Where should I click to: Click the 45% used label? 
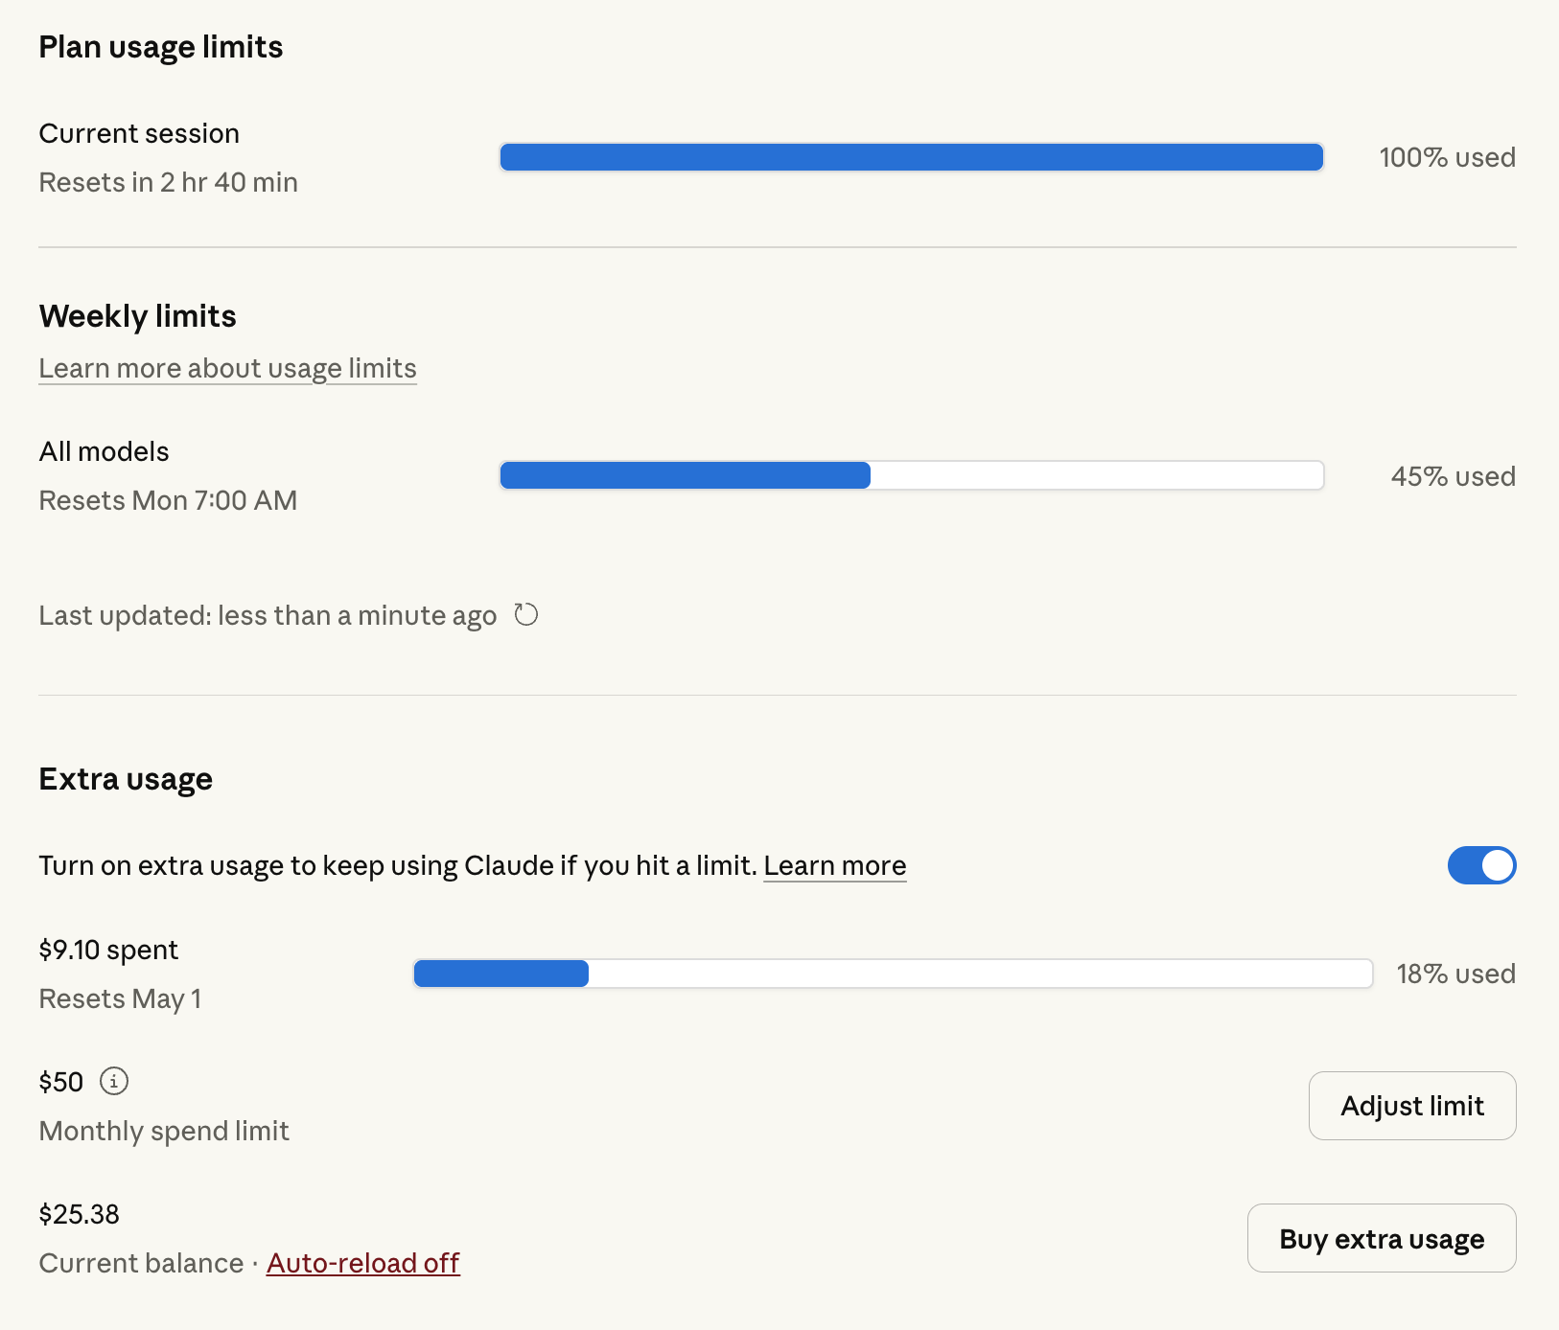pos(1454,476)
